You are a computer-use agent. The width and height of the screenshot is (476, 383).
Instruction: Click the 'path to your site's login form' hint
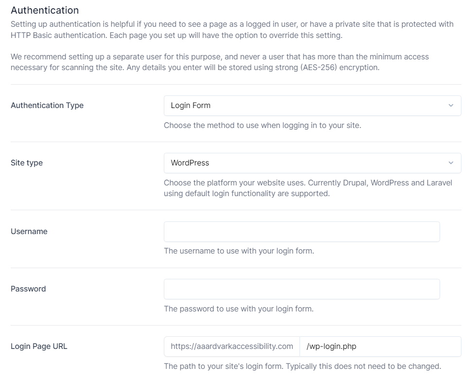302,366
